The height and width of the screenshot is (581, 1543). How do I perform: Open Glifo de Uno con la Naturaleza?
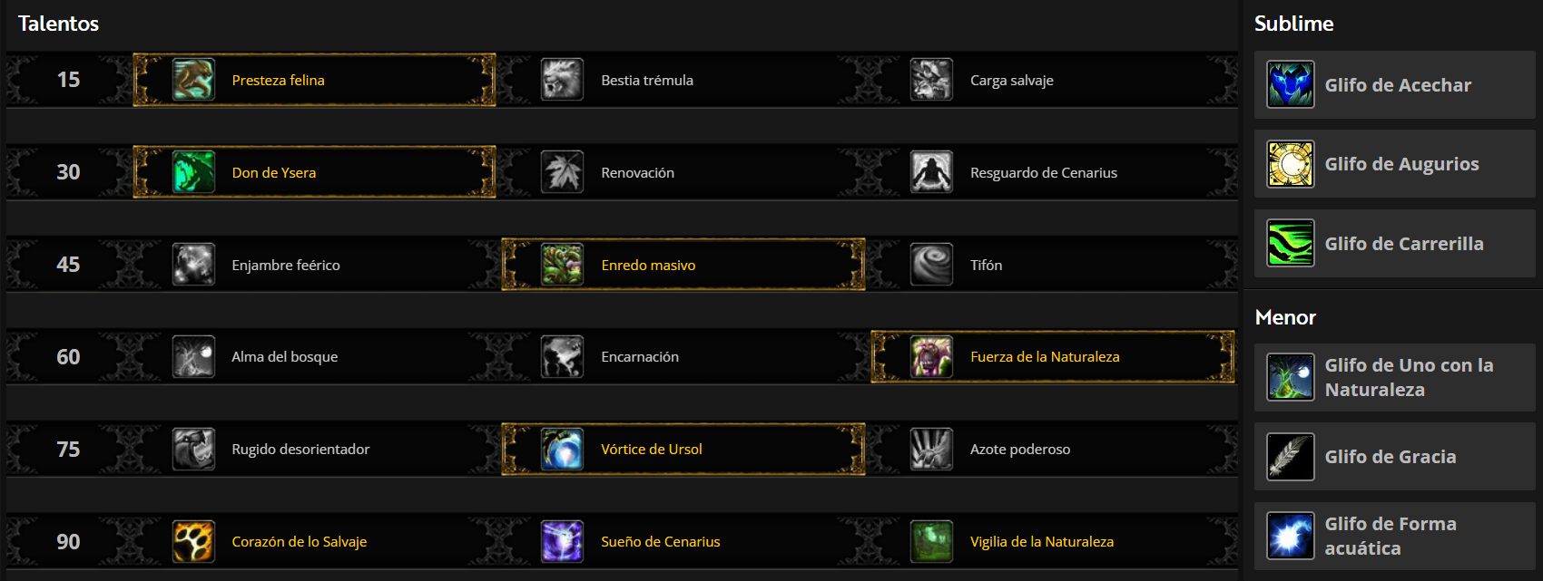click(x=1395, y=377)
